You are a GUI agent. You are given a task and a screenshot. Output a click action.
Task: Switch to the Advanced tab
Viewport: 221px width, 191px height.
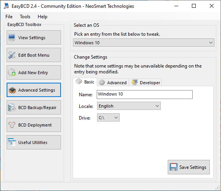pos(113,83)
